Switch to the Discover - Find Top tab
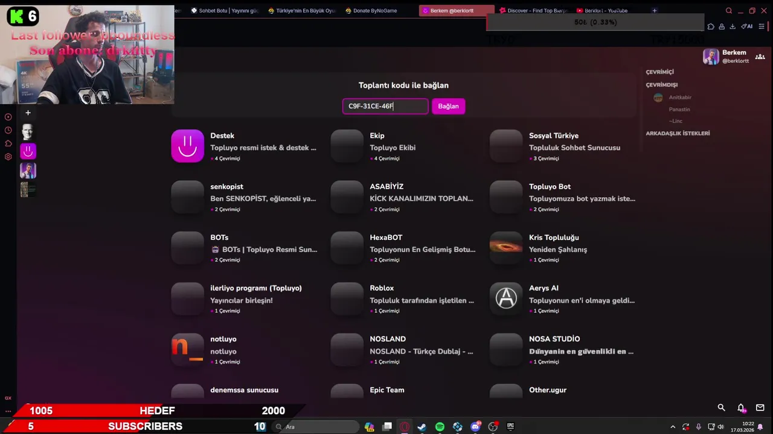Screen dimensions: 773x434 tap(534, 10)
